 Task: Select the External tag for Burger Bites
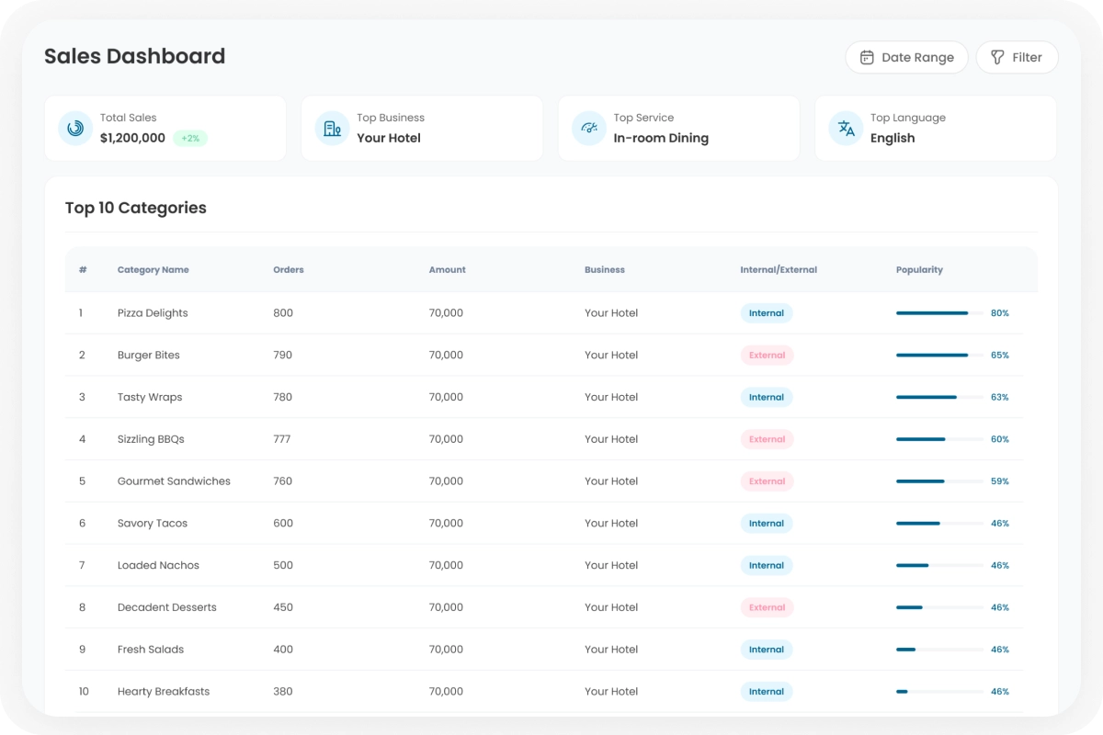pyautogui.click(x=767, y=356)
